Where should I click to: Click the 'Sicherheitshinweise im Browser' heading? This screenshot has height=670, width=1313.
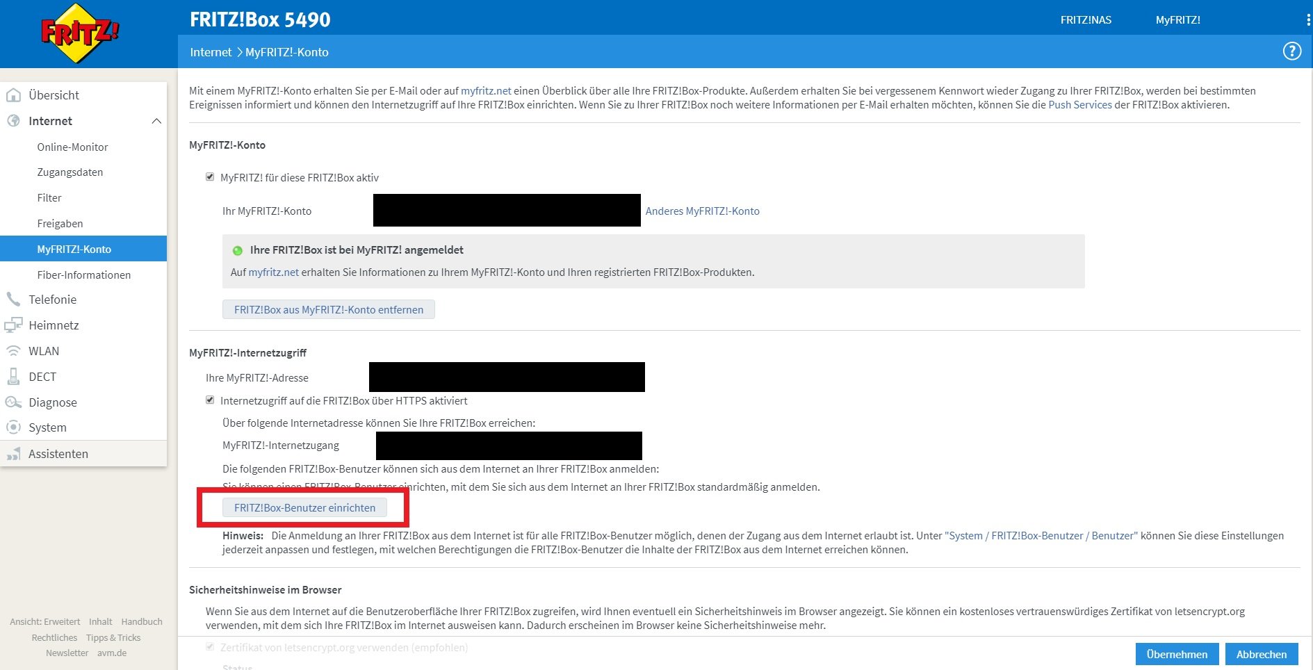point(266,590)
